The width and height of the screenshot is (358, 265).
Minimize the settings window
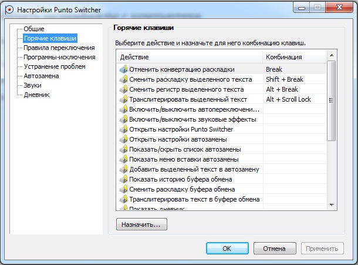[x=302, y=8]
